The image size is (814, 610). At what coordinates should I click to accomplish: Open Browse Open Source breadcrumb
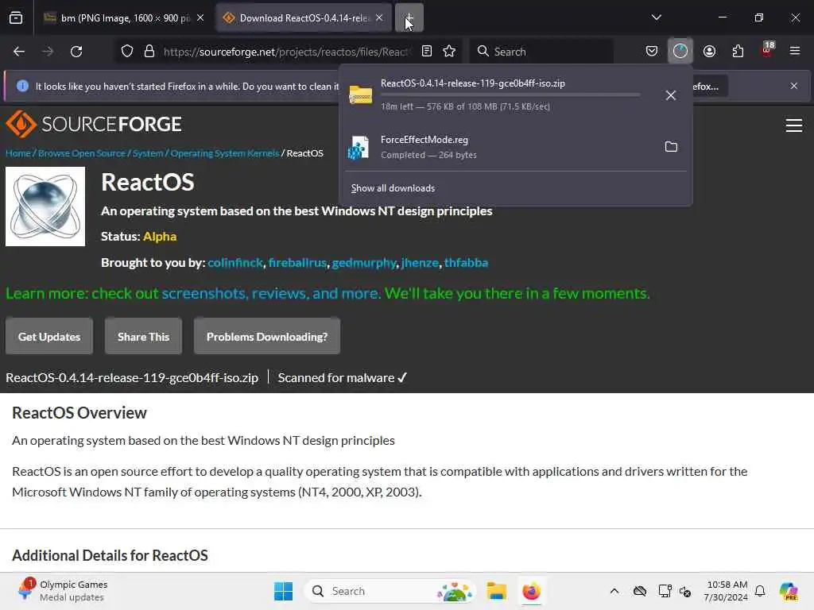[82, 153]
